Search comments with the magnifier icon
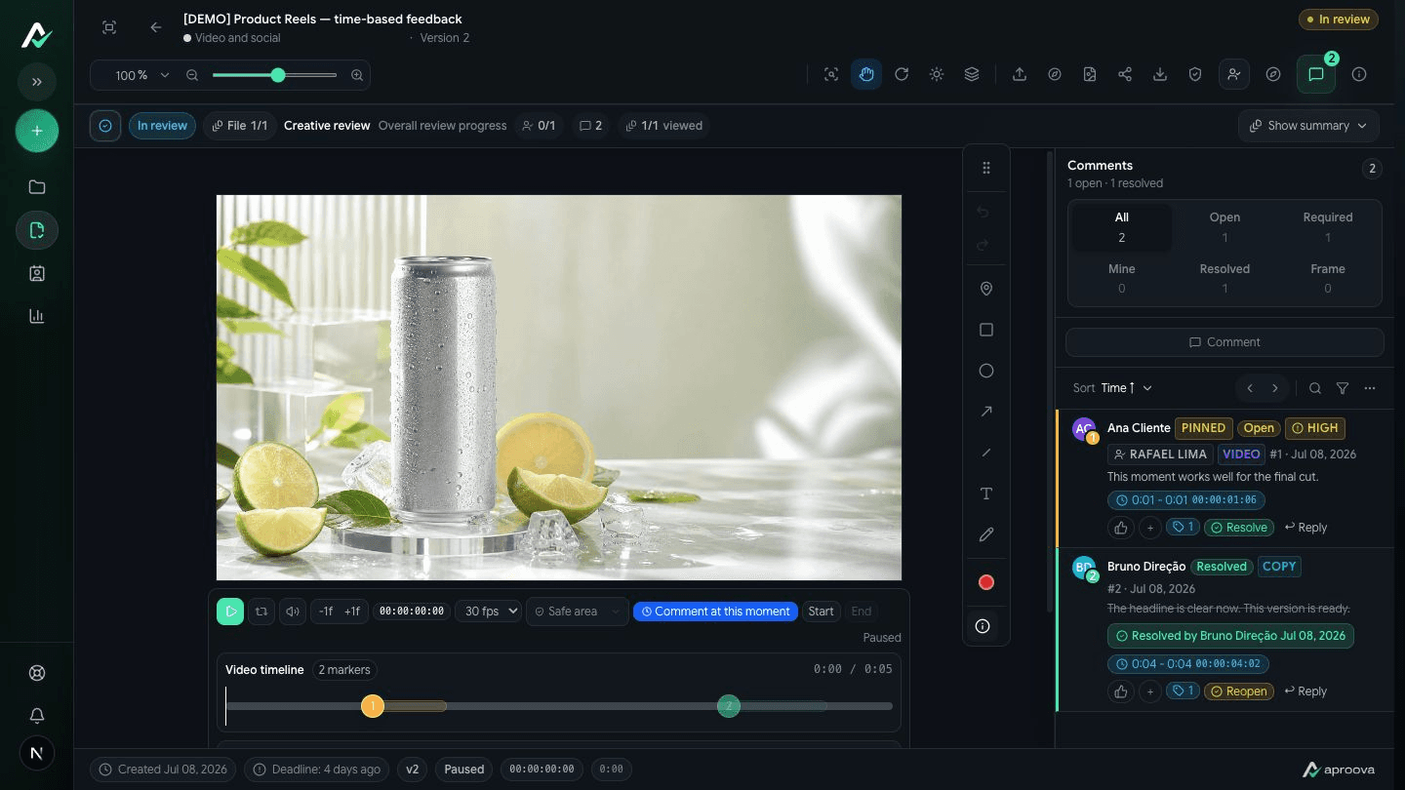 click(1315, 388)
